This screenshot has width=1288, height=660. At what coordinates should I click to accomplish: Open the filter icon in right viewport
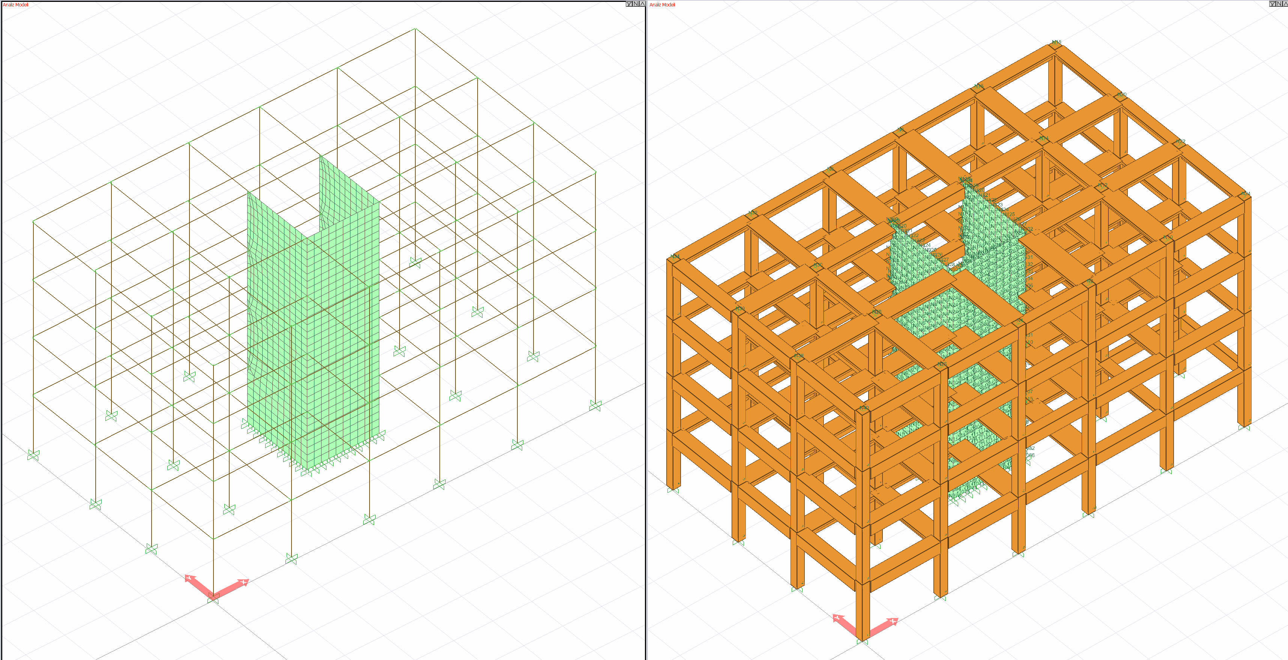pos(1273,4)
